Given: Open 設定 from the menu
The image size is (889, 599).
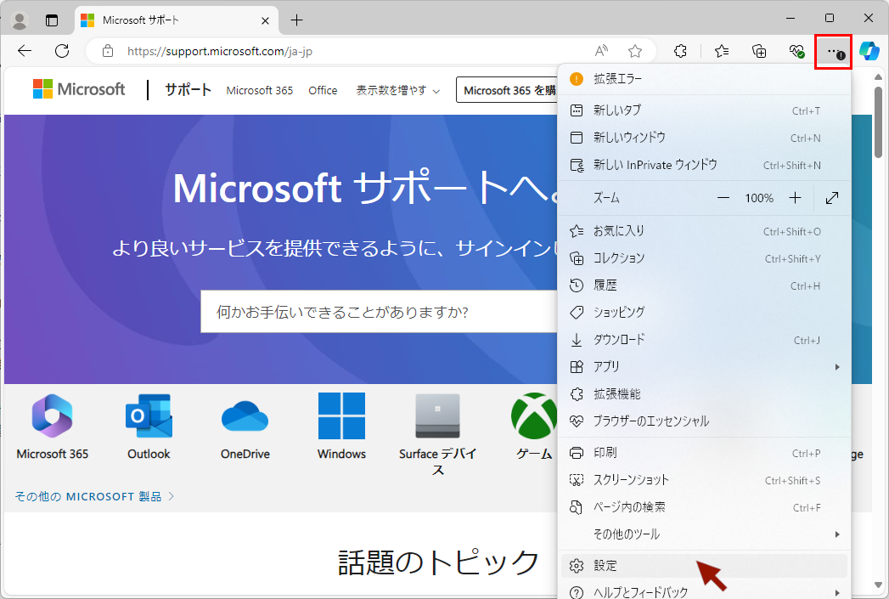Looking at the screenshot, I should pos(704,566).
